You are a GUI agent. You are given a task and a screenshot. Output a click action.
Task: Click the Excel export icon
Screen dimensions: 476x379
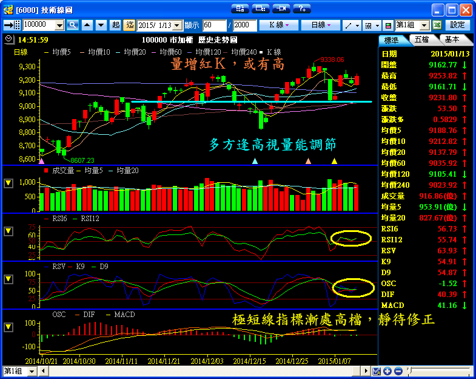click(437, 25)
